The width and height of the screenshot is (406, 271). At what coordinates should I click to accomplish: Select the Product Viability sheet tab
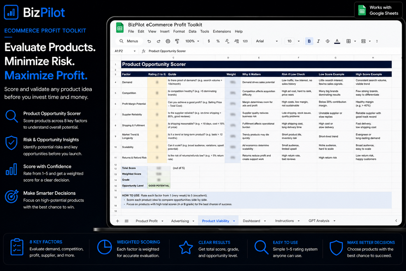[216, 221]
